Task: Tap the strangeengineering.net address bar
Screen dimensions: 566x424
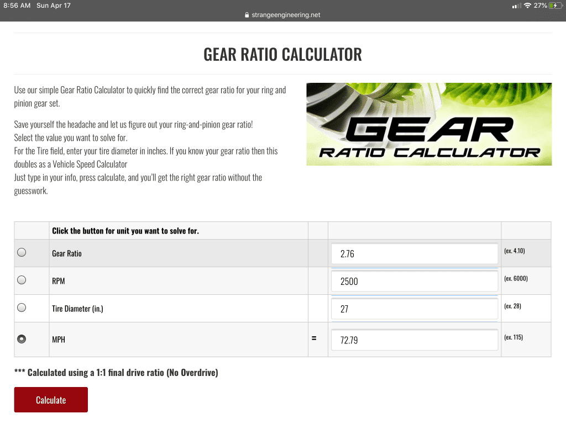Action: [282, 15]
